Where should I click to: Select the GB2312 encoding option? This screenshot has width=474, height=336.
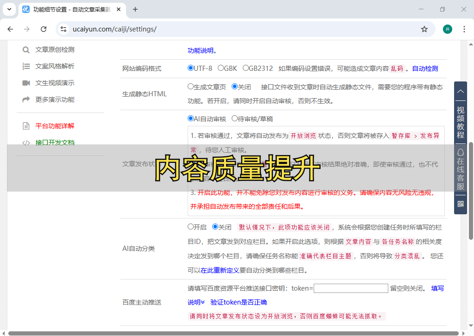click(x=246, y=68)
